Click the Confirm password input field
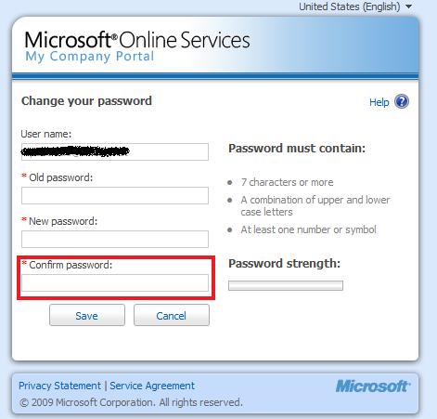437x419 pixels. pyautogui.click(x=115, y=282)
